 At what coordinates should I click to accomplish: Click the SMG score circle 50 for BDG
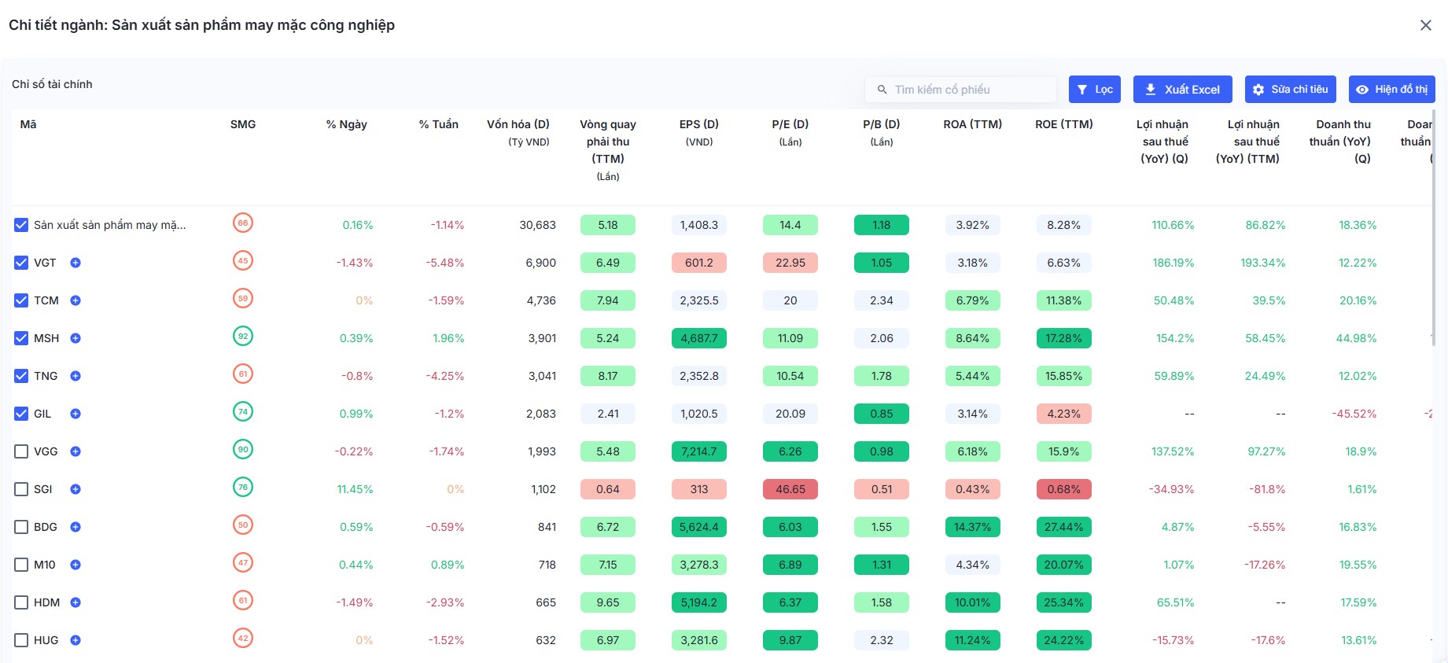(243, 525)
